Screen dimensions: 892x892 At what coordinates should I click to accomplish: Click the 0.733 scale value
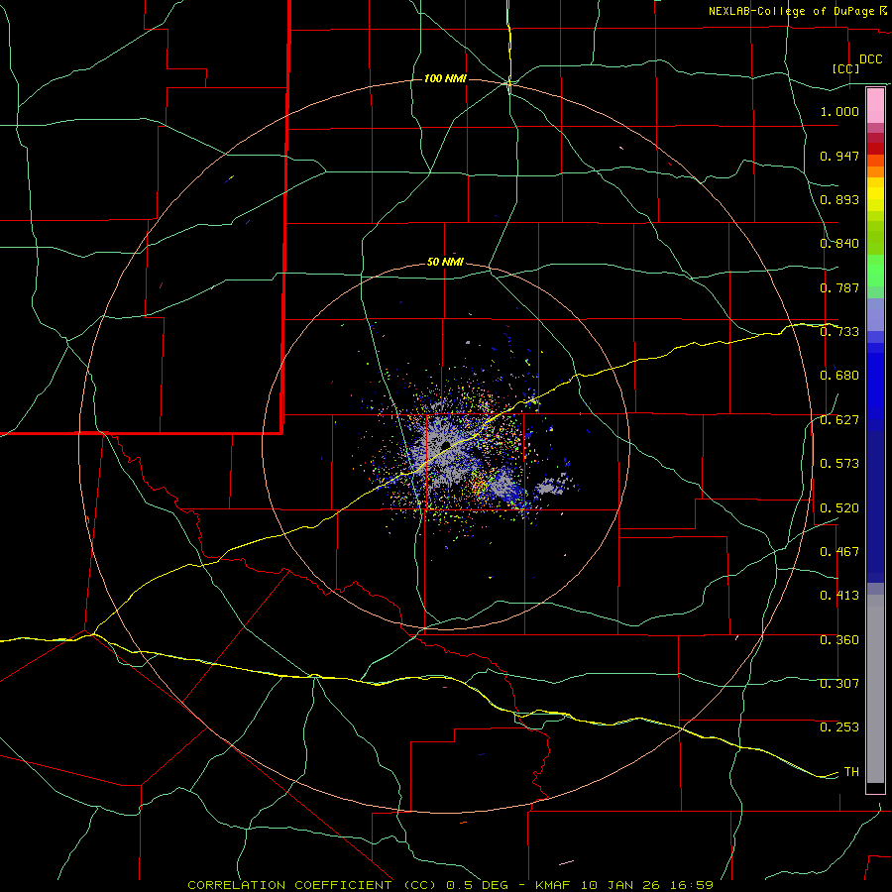839,332
